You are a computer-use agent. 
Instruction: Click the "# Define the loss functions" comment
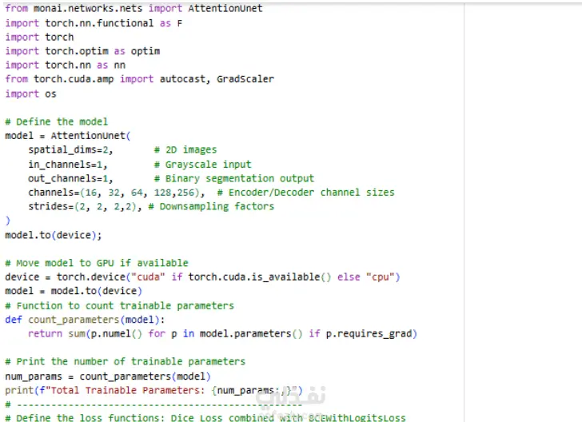pos(205,417)
